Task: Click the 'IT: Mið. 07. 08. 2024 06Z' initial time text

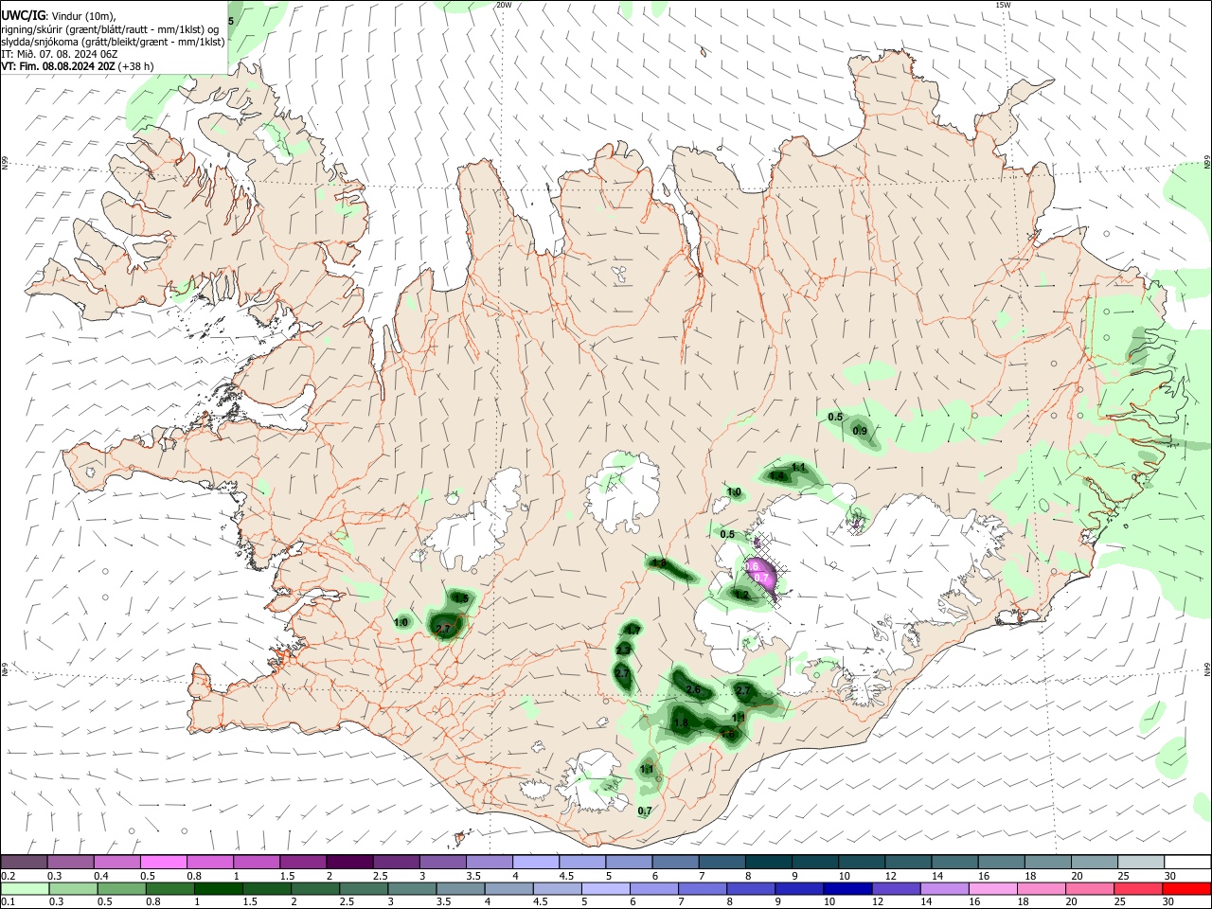Action: pyautogui.click(x=60, y=54)
